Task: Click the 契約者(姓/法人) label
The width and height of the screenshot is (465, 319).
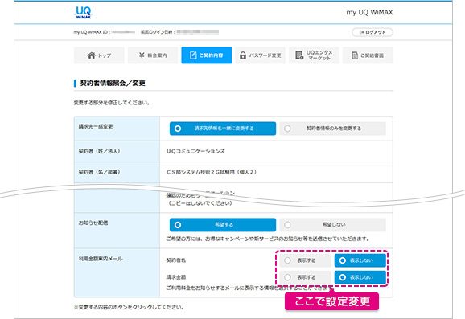Action: coord(99,151)
